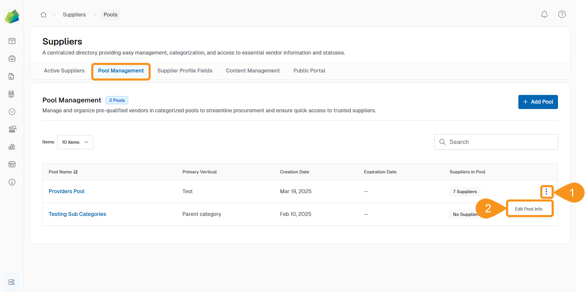Open the bar chart analytics icon
Image resolution: width=585 pixels, height=292 pixels.
12,147
